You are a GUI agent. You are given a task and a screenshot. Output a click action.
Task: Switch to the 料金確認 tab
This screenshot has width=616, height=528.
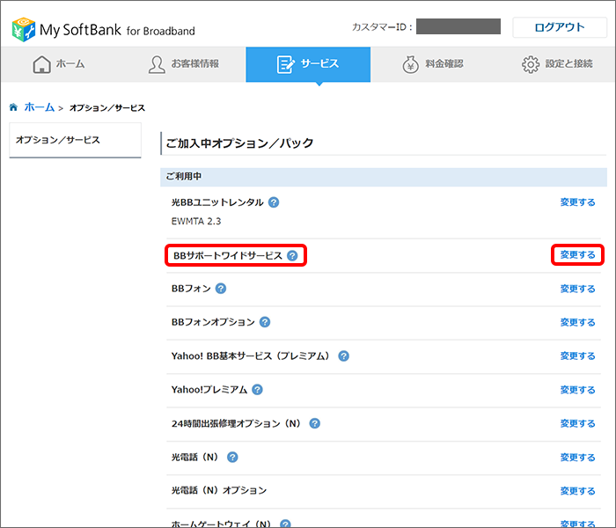[x=433, y=64]
